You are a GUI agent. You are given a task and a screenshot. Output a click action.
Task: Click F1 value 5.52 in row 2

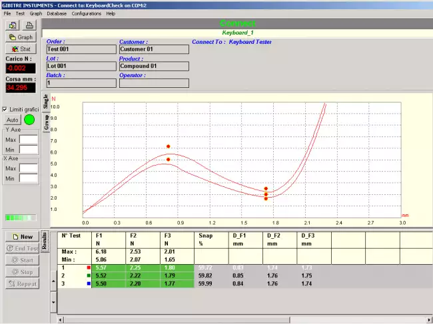[101, 275]
